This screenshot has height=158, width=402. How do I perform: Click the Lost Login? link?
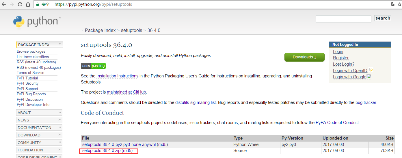pos(344,64)
